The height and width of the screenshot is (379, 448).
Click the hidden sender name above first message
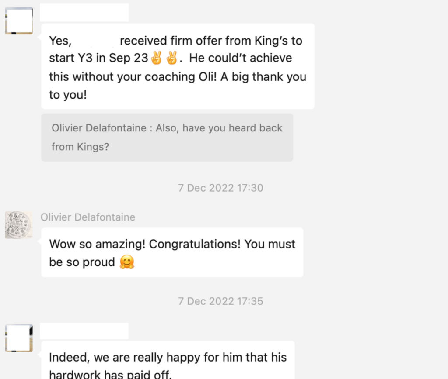pos(84,13)
